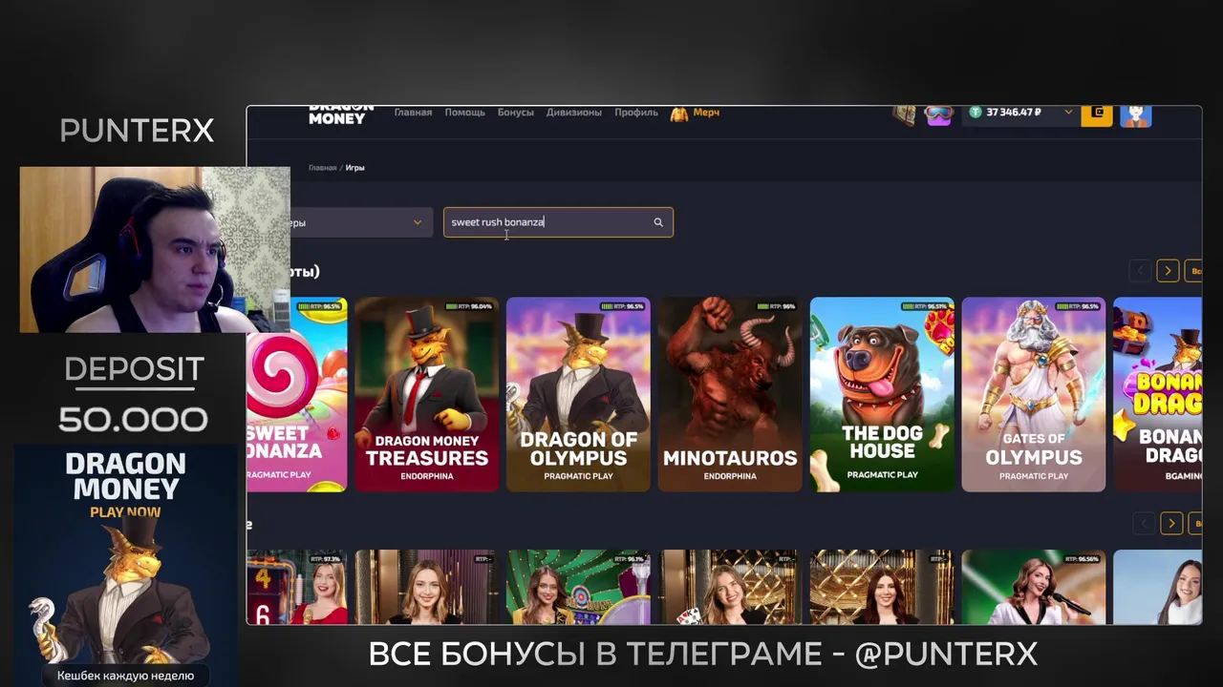This screenshot has height=687, width=1223.
Task: Go to next live games carousel page
Action: click(x=1171, y=523)
